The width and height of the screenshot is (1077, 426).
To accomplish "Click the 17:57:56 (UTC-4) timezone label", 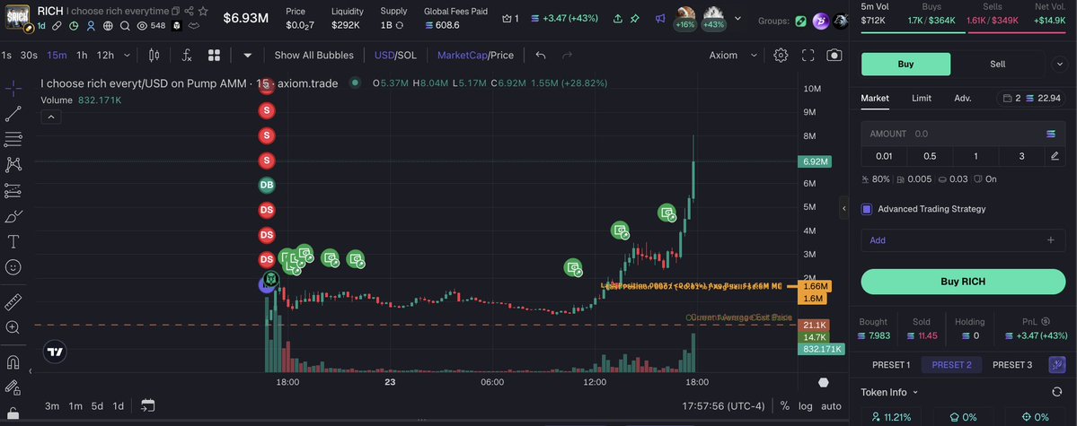I will (723, 406).
